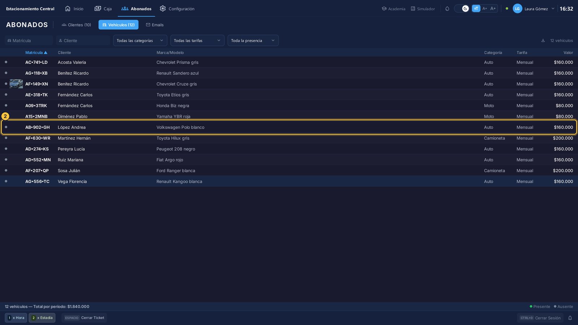Download the vehicle list via export icon
Screen dimensions: 578x325
(543, 40)
